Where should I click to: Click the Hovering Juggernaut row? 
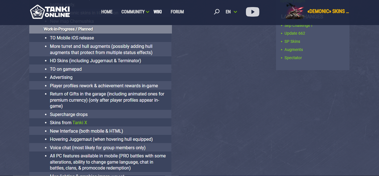pos(100,139)
